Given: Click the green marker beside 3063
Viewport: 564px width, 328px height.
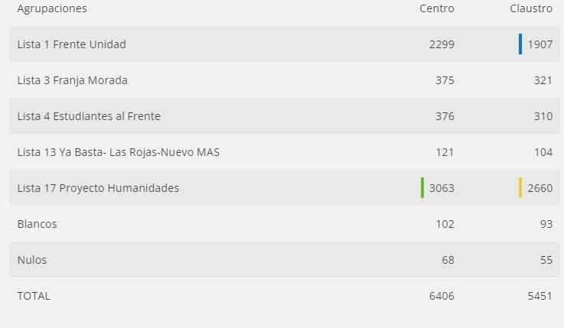Looking at the screenshot, I should (x=422, y=188).
